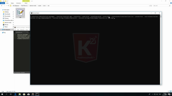Open Explorer help icon
This screenshot has width=172, height=96.
click(x=171, y=3)
